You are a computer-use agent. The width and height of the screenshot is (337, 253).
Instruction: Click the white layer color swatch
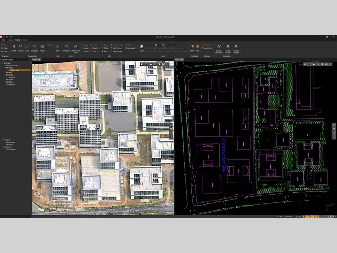[x=156, y=45]
